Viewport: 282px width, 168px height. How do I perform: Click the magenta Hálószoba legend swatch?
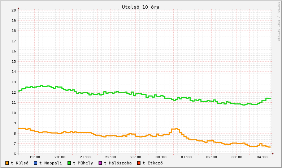100,163
